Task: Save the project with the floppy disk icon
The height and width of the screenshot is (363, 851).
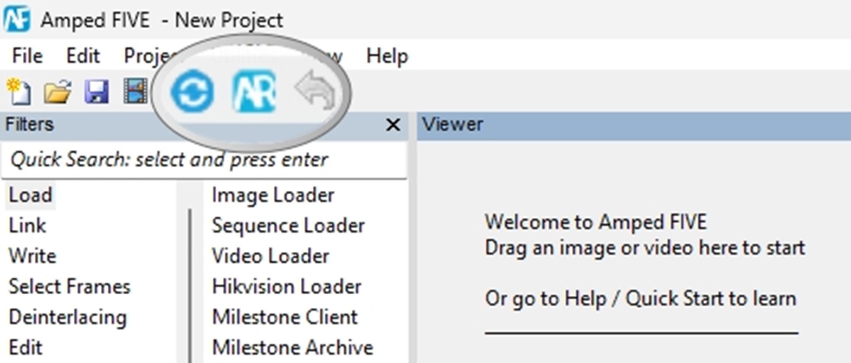Action: (95, 92)
